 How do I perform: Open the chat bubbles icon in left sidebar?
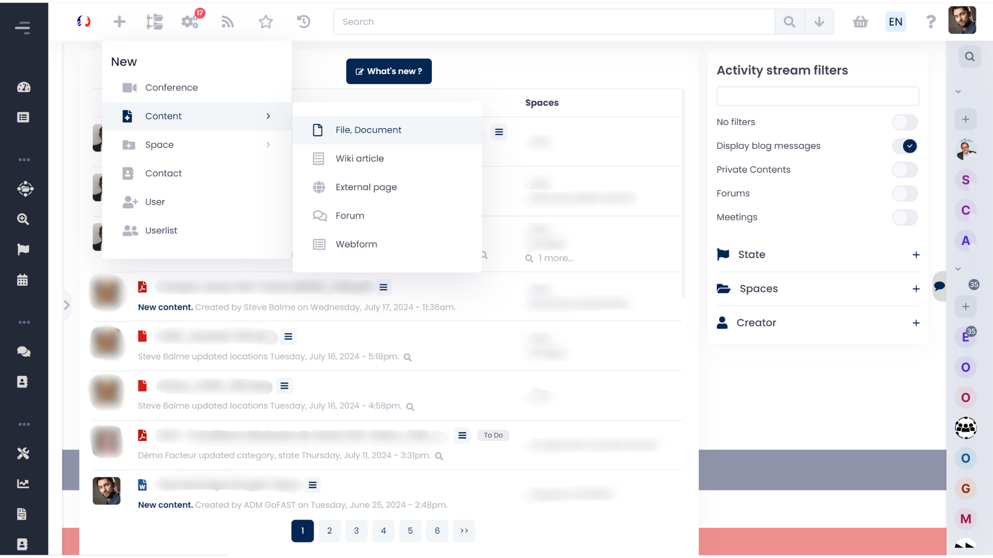23,352
